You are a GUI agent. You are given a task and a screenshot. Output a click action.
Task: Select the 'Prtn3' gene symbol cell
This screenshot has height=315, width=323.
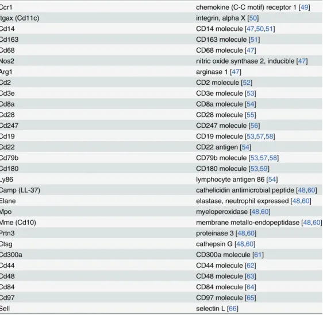7,234
